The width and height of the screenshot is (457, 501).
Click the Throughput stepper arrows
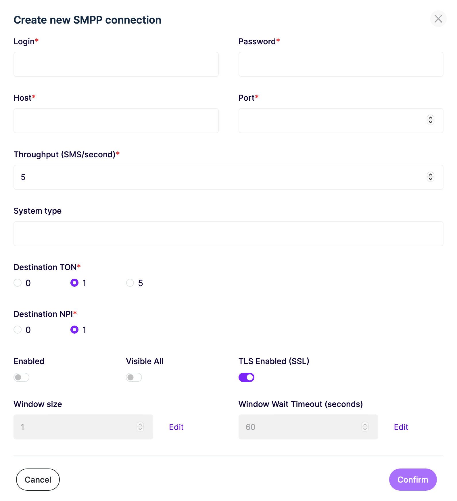[x=430, y=177]
